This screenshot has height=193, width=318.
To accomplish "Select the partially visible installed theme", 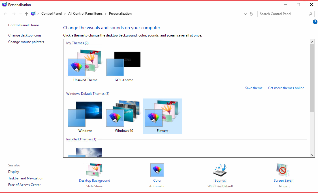I will [85, 153].
